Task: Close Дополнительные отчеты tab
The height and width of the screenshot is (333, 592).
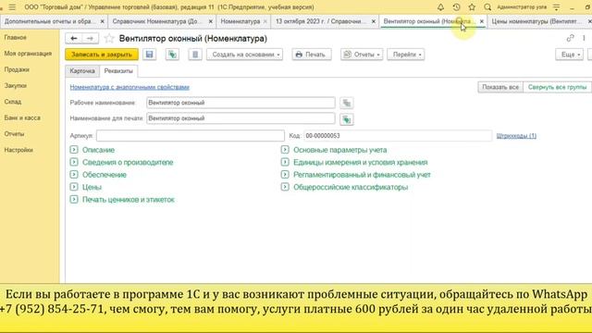Action: coord(102,21)
